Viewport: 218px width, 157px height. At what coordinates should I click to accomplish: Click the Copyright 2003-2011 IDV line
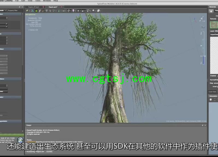37,132
